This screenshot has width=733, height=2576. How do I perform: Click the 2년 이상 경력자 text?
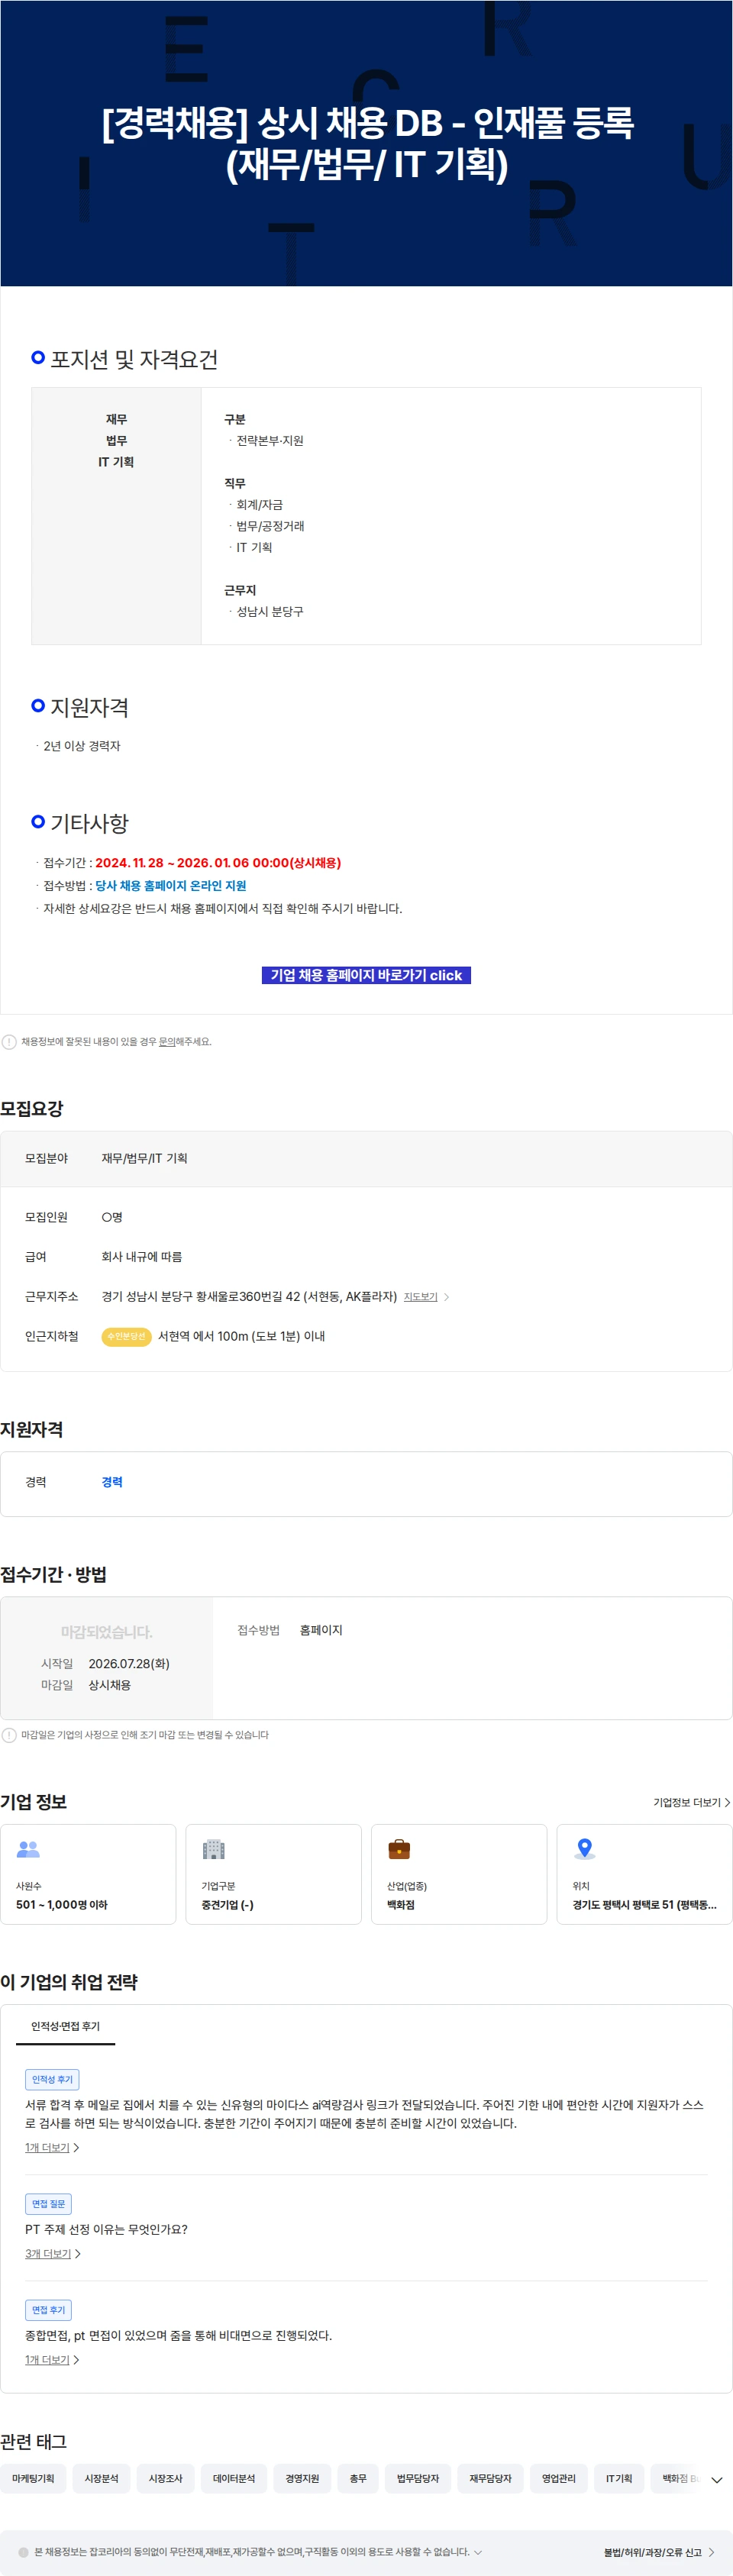[x=82, y=746]
